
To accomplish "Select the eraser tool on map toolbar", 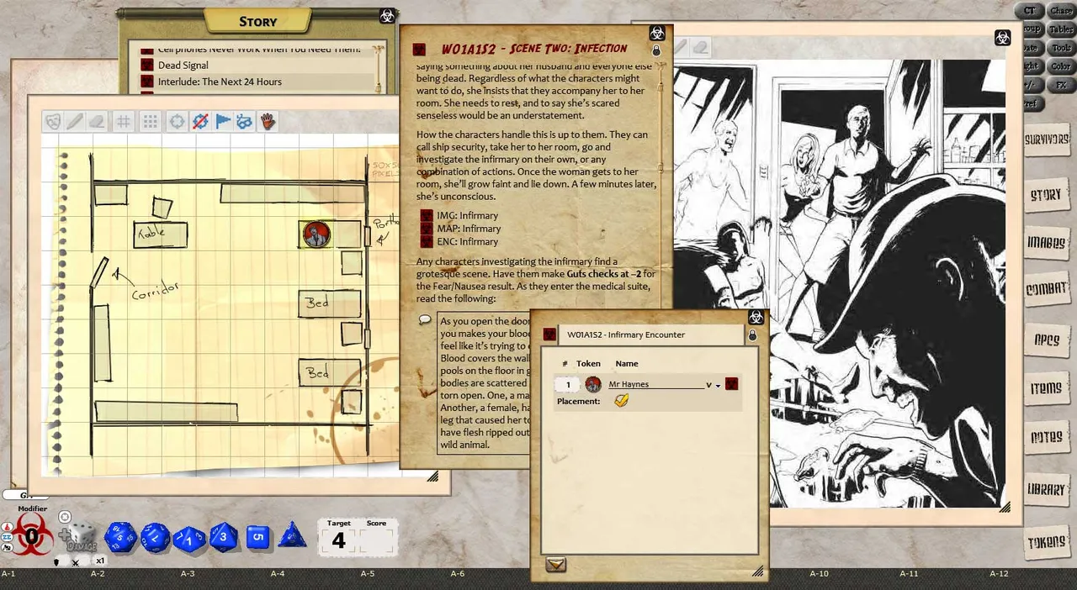I will click(x=97, y=122).
